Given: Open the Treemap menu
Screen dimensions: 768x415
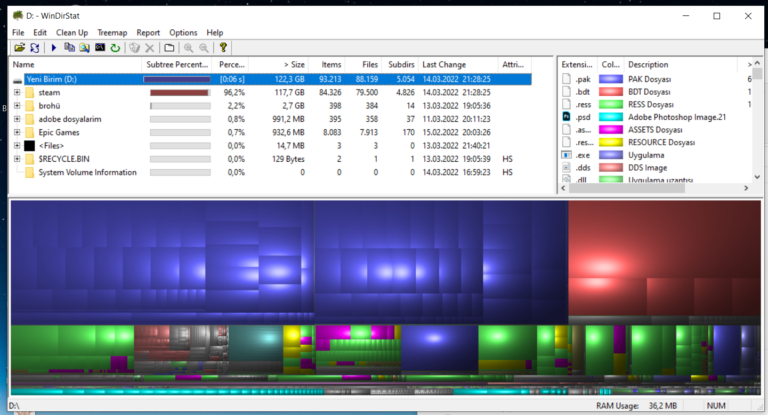Looking at the screenshot, I should 112,32.
